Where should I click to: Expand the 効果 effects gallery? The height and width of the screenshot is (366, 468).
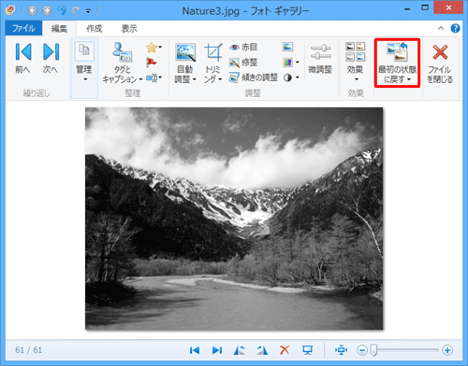355,63
